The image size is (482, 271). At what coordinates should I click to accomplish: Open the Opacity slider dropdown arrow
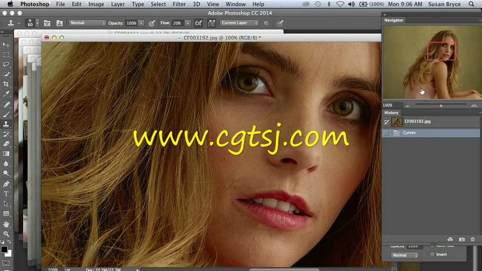[x=141, y=23]
